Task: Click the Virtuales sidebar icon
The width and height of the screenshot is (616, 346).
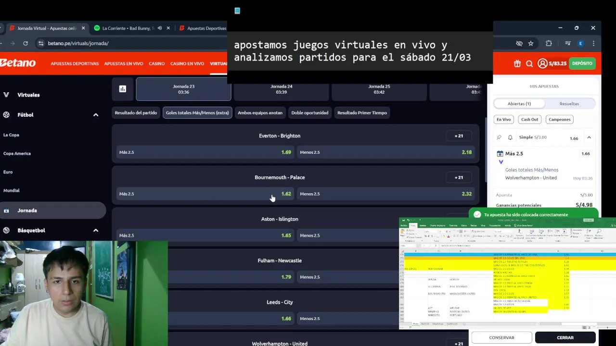Action: pyautogui.click(x=6, y=95)
